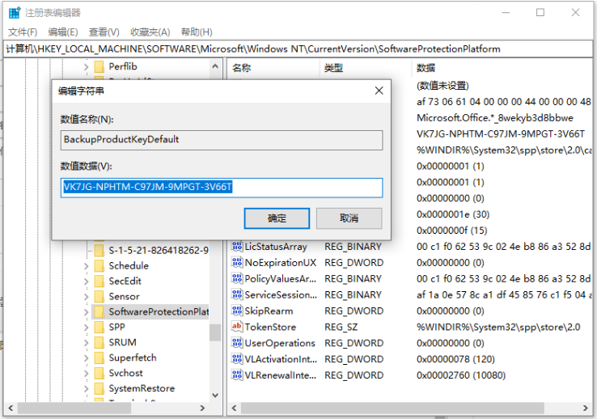Expand the SPP registry key
Viewport: 597px width, 419px height.
tap(86, 328)
